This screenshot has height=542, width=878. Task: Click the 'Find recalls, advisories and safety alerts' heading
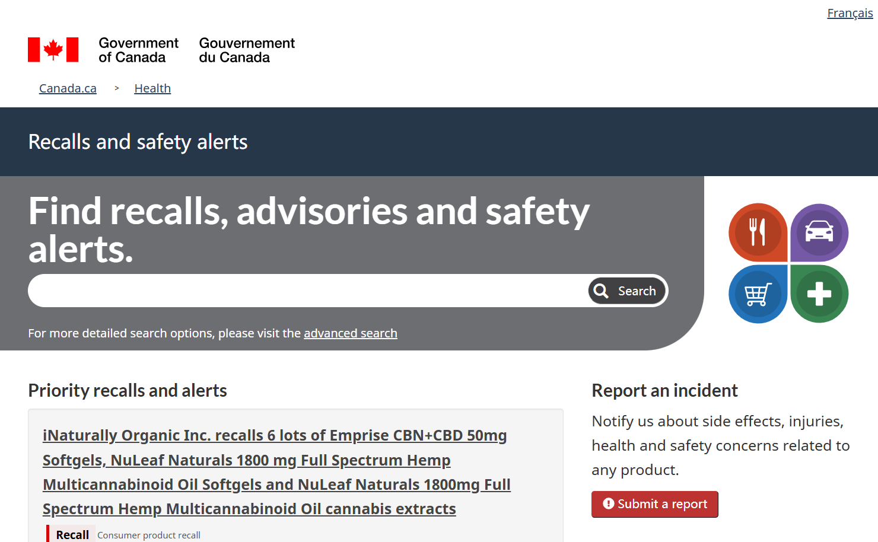(x=308, y=229)
